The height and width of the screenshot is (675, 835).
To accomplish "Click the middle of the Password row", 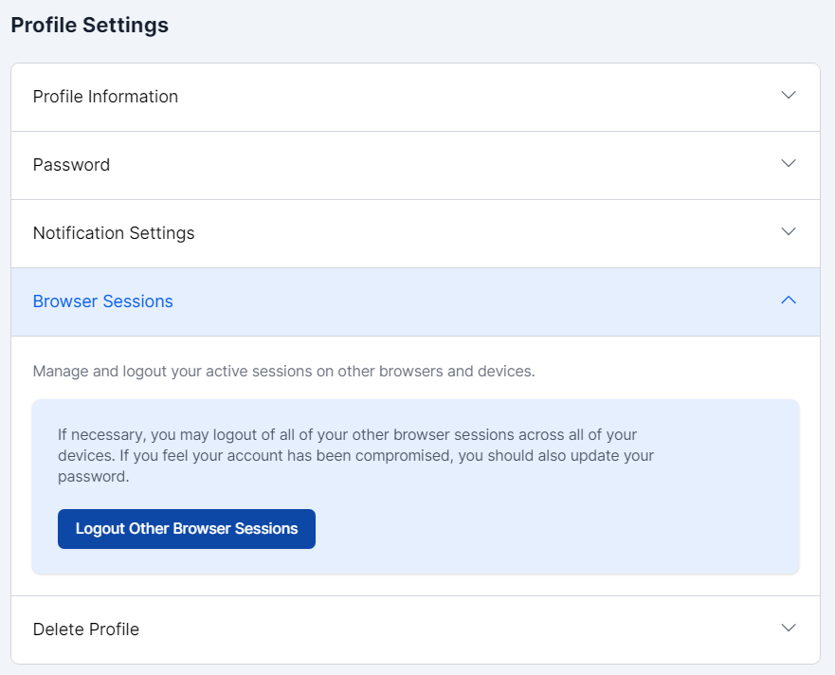I will [415, 165].
